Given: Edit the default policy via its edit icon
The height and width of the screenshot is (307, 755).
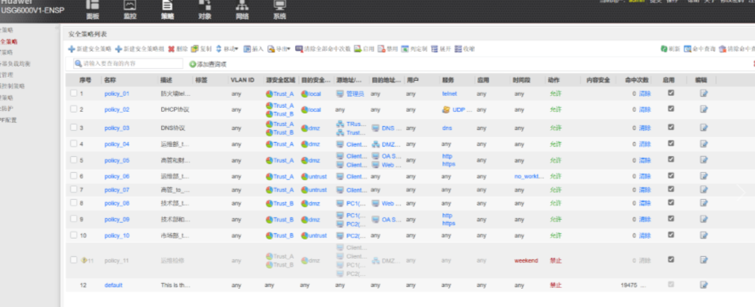Looking at the screenshot, I should [x=704, y=285].
